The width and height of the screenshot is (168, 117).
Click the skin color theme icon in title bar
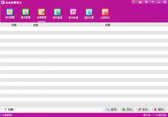click(134, 2)
